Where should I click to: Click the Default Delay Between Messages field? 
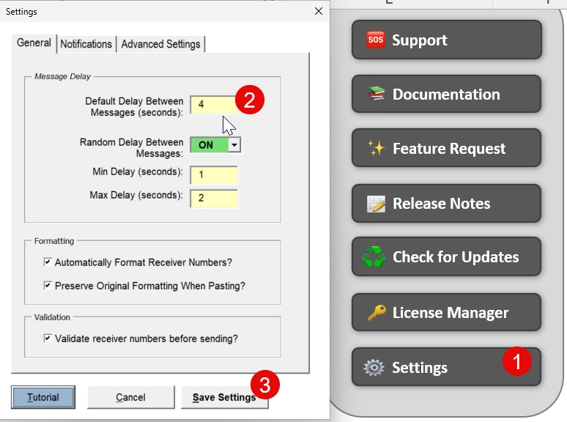(214, 105)
